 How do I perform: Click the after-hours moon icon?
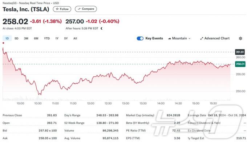(x=102, y=28)
